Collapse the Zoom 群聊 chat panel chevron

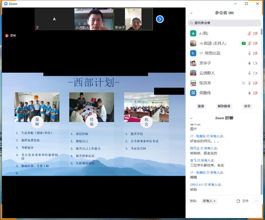(191, 118)
